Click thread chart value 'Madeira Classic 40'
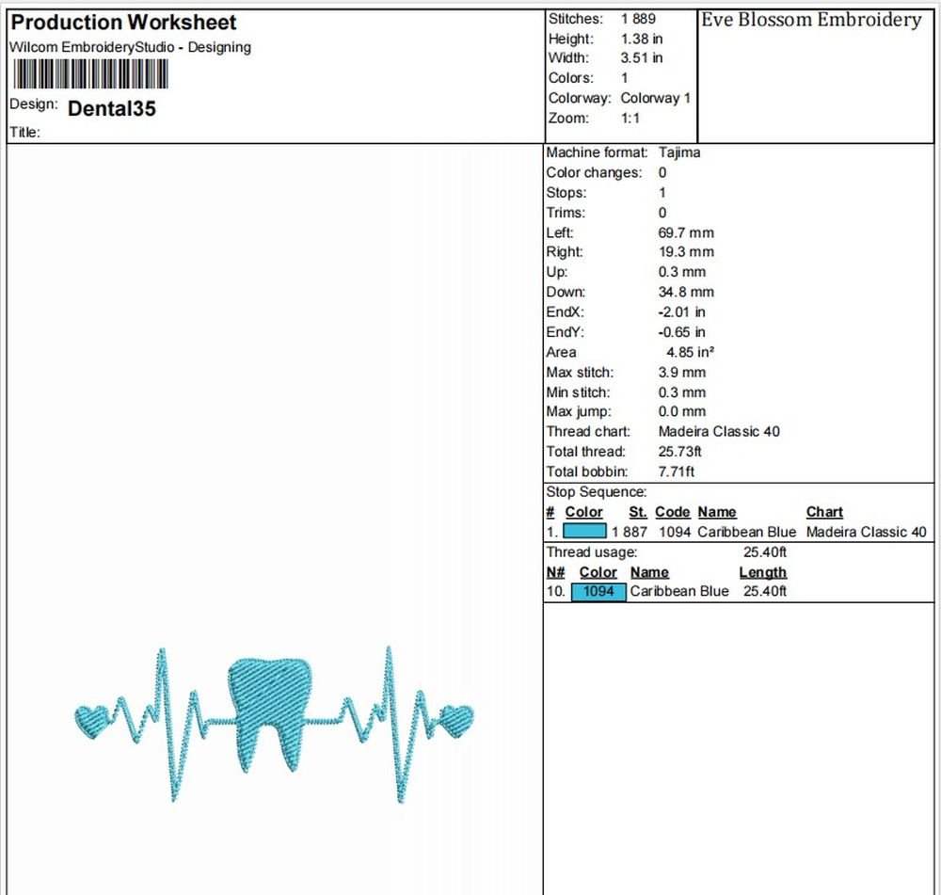The image size is (941, 895). [719, 432]
